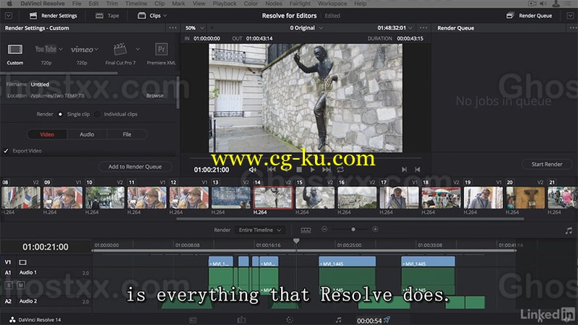This screenshot has width=578, height=325.
Task: Click the V1 track monitor icon
Action: [22, 262]
